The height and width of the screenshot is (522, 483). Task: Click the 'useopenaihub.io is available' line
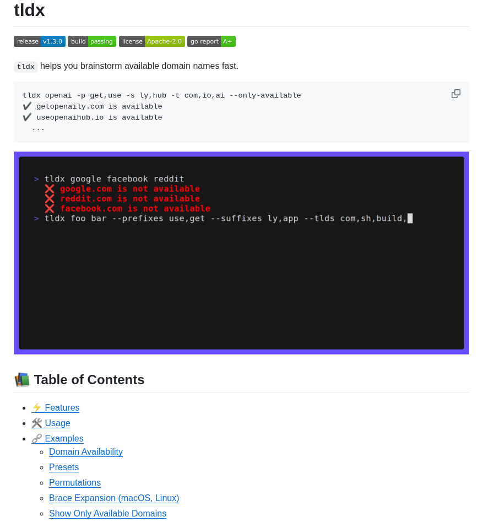click(x=93, y=117)
